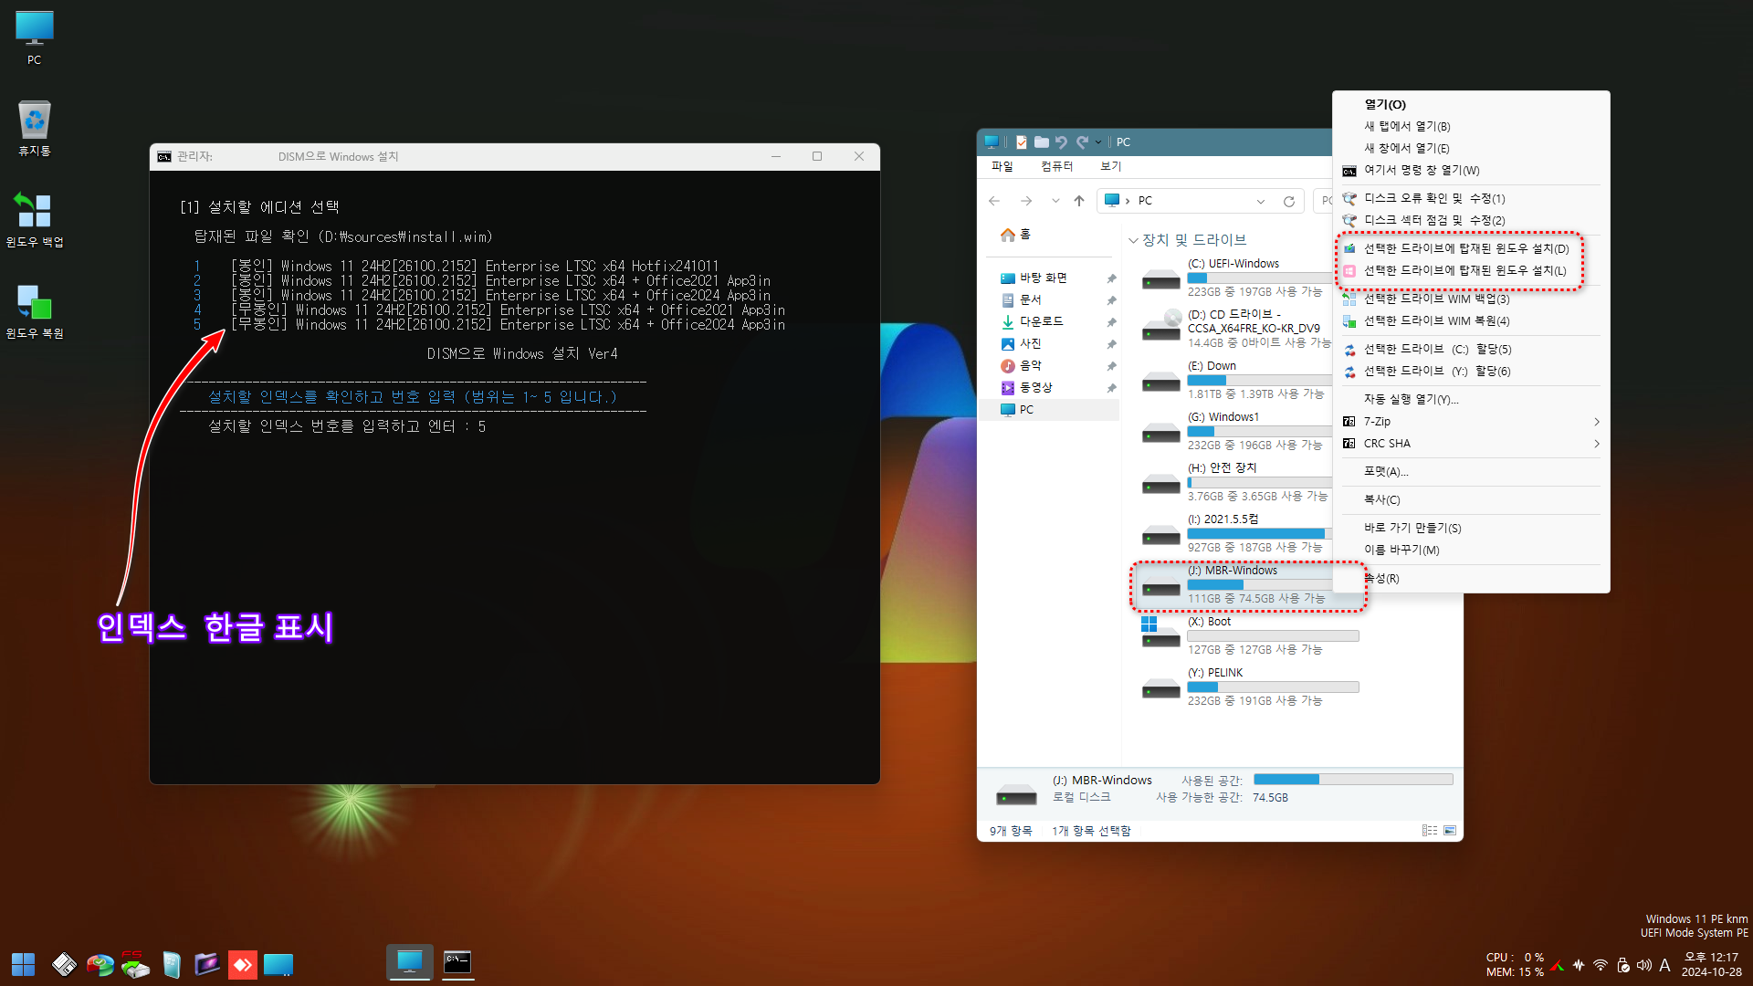Open the volume speaker tray icon
Viewport: 1753px width, 986px height.
click(x=1644, y=965)
